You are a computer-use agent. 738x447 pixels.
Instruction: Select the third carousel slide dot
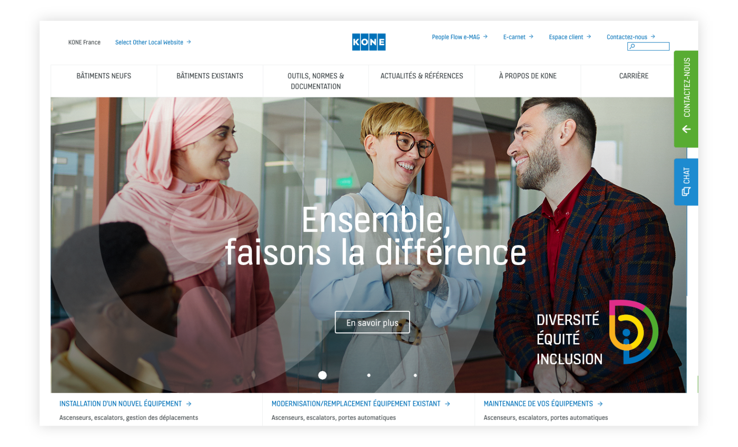(x=416, y=375)
